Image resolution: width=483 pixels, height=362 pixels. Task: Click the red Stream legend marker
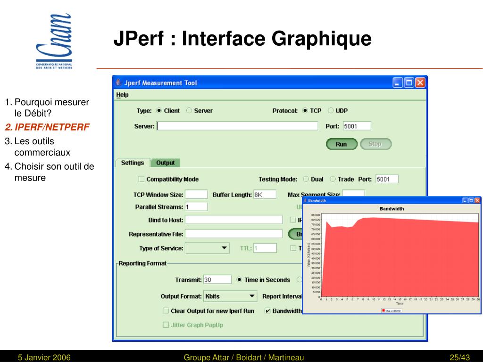(x=383, y=311)
